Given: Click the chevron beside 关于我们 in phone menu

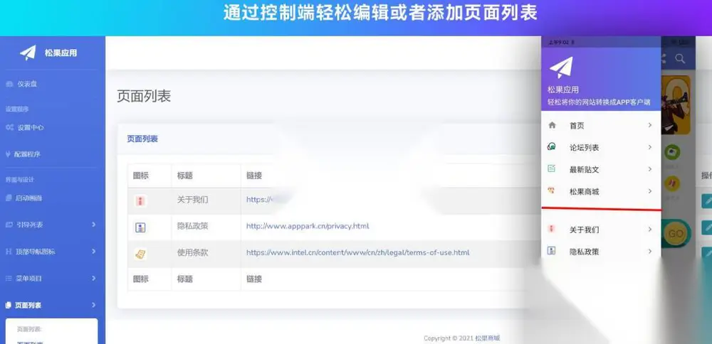Looking at the screenshot, I should (x=650, y=230).
